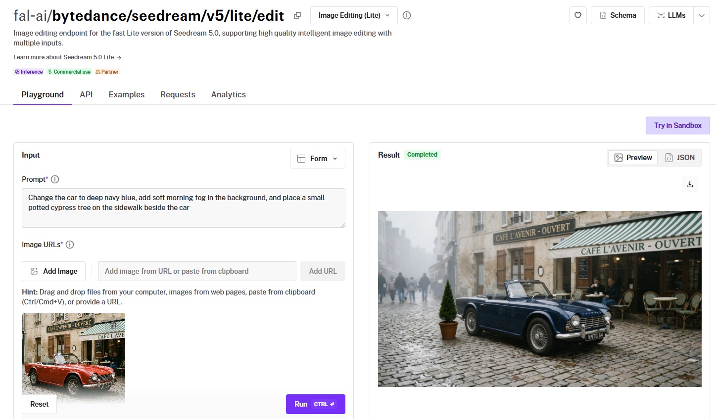
Task: Open the Examples tab
Action: (127, 94)
